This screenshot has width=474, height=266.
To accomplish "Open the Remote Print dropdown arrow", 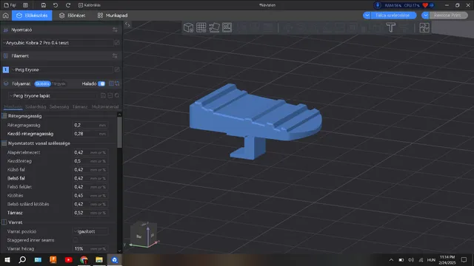I will point(425,16).
